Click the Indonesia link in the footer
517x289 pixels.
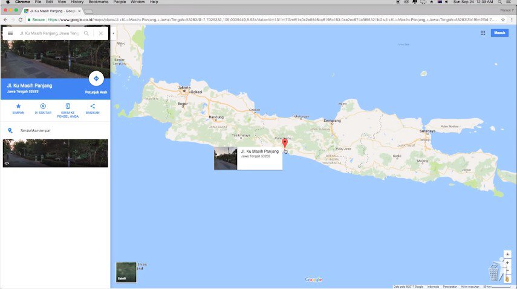click(433, 287)
